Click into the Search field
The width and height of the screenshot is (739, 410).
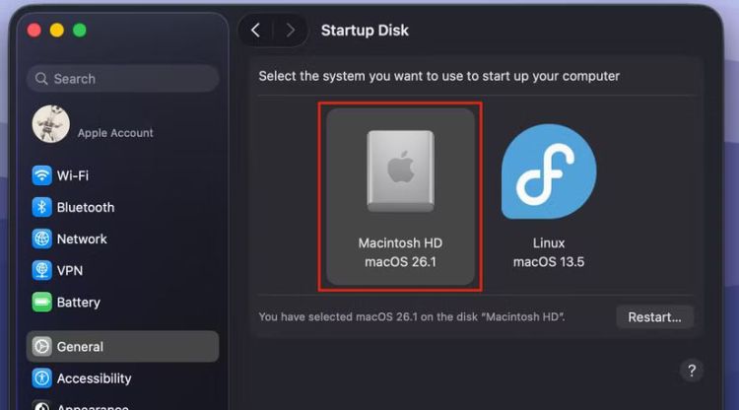[x=123, y=79]
